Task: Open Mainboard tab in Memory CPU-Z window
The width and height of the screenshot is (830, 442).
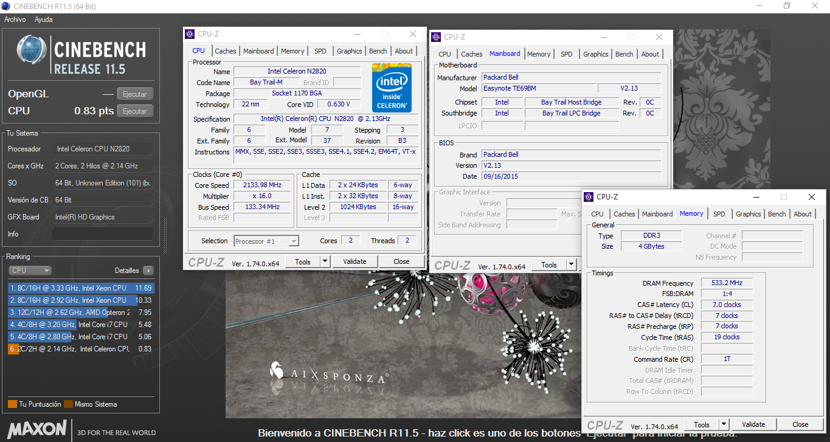Action: (x=657, y=214)
